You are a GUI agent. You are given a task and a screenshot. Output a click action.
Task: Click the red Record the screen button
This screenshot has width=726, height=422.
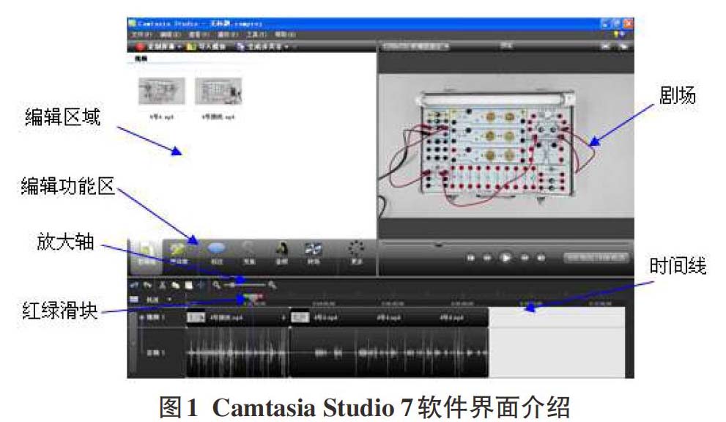pos(157,46)
